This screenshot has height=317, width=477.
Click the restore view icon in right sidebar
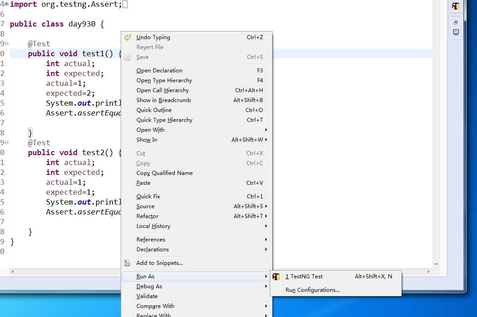pyautogui.click(x=456, y=22)
